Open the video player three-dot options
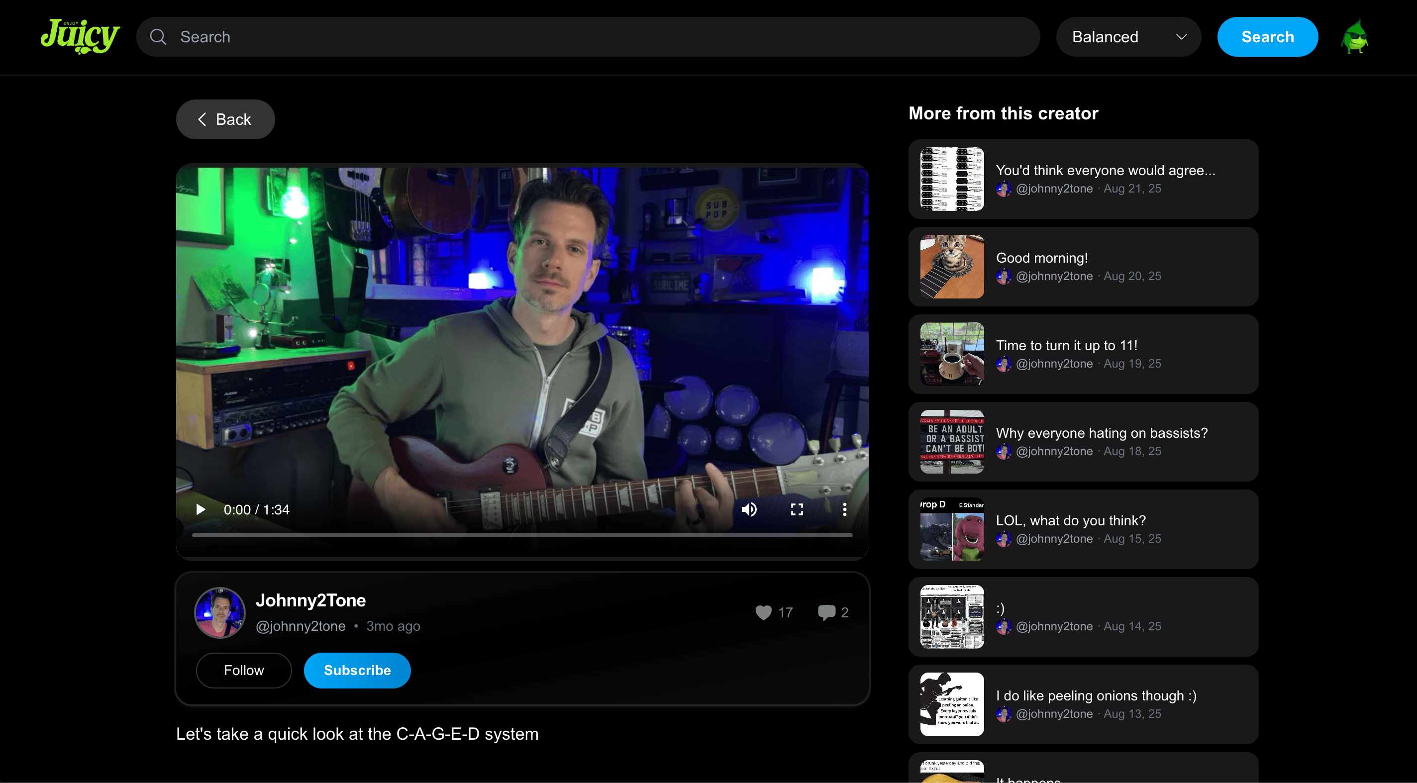 click(x=845, y=510)
